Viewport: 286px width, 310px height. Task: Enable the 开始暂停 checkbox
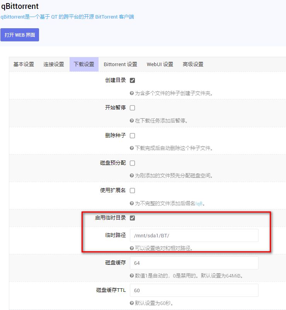click(x=132, y=108)
